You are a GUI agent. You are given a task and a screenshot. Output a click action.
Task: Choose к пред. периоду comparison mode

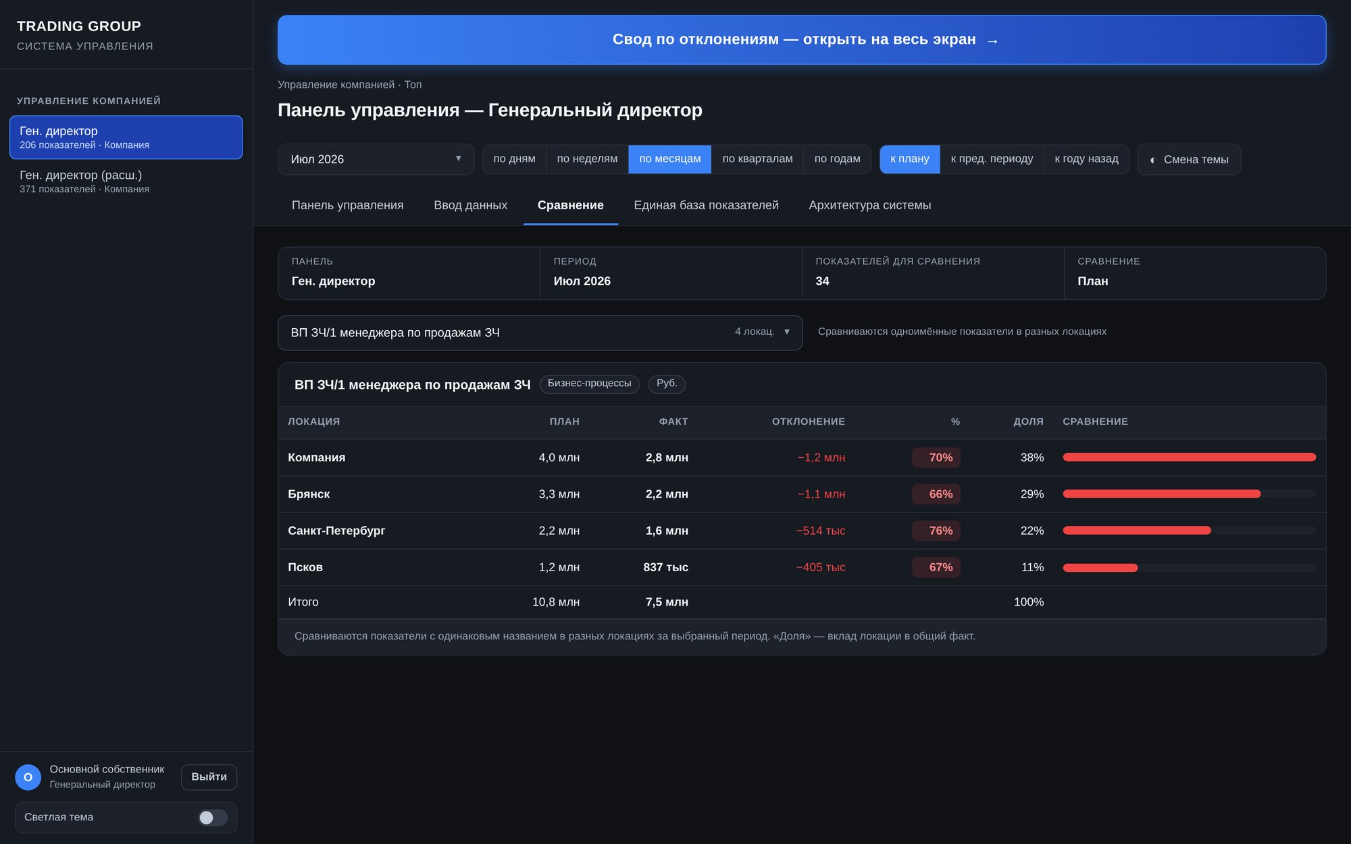(992, 159)
